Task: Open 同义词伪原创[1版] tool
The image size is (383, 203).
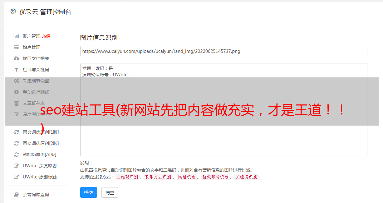Action: pos(41,132)
